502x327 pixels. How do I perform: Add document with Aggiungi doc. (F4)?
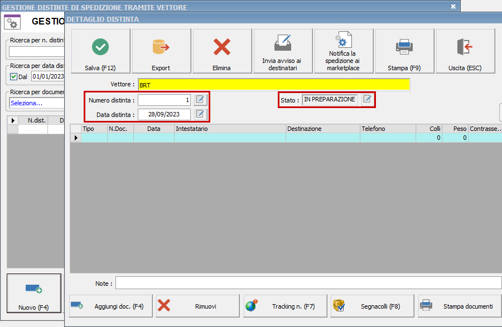coord(110,306)
